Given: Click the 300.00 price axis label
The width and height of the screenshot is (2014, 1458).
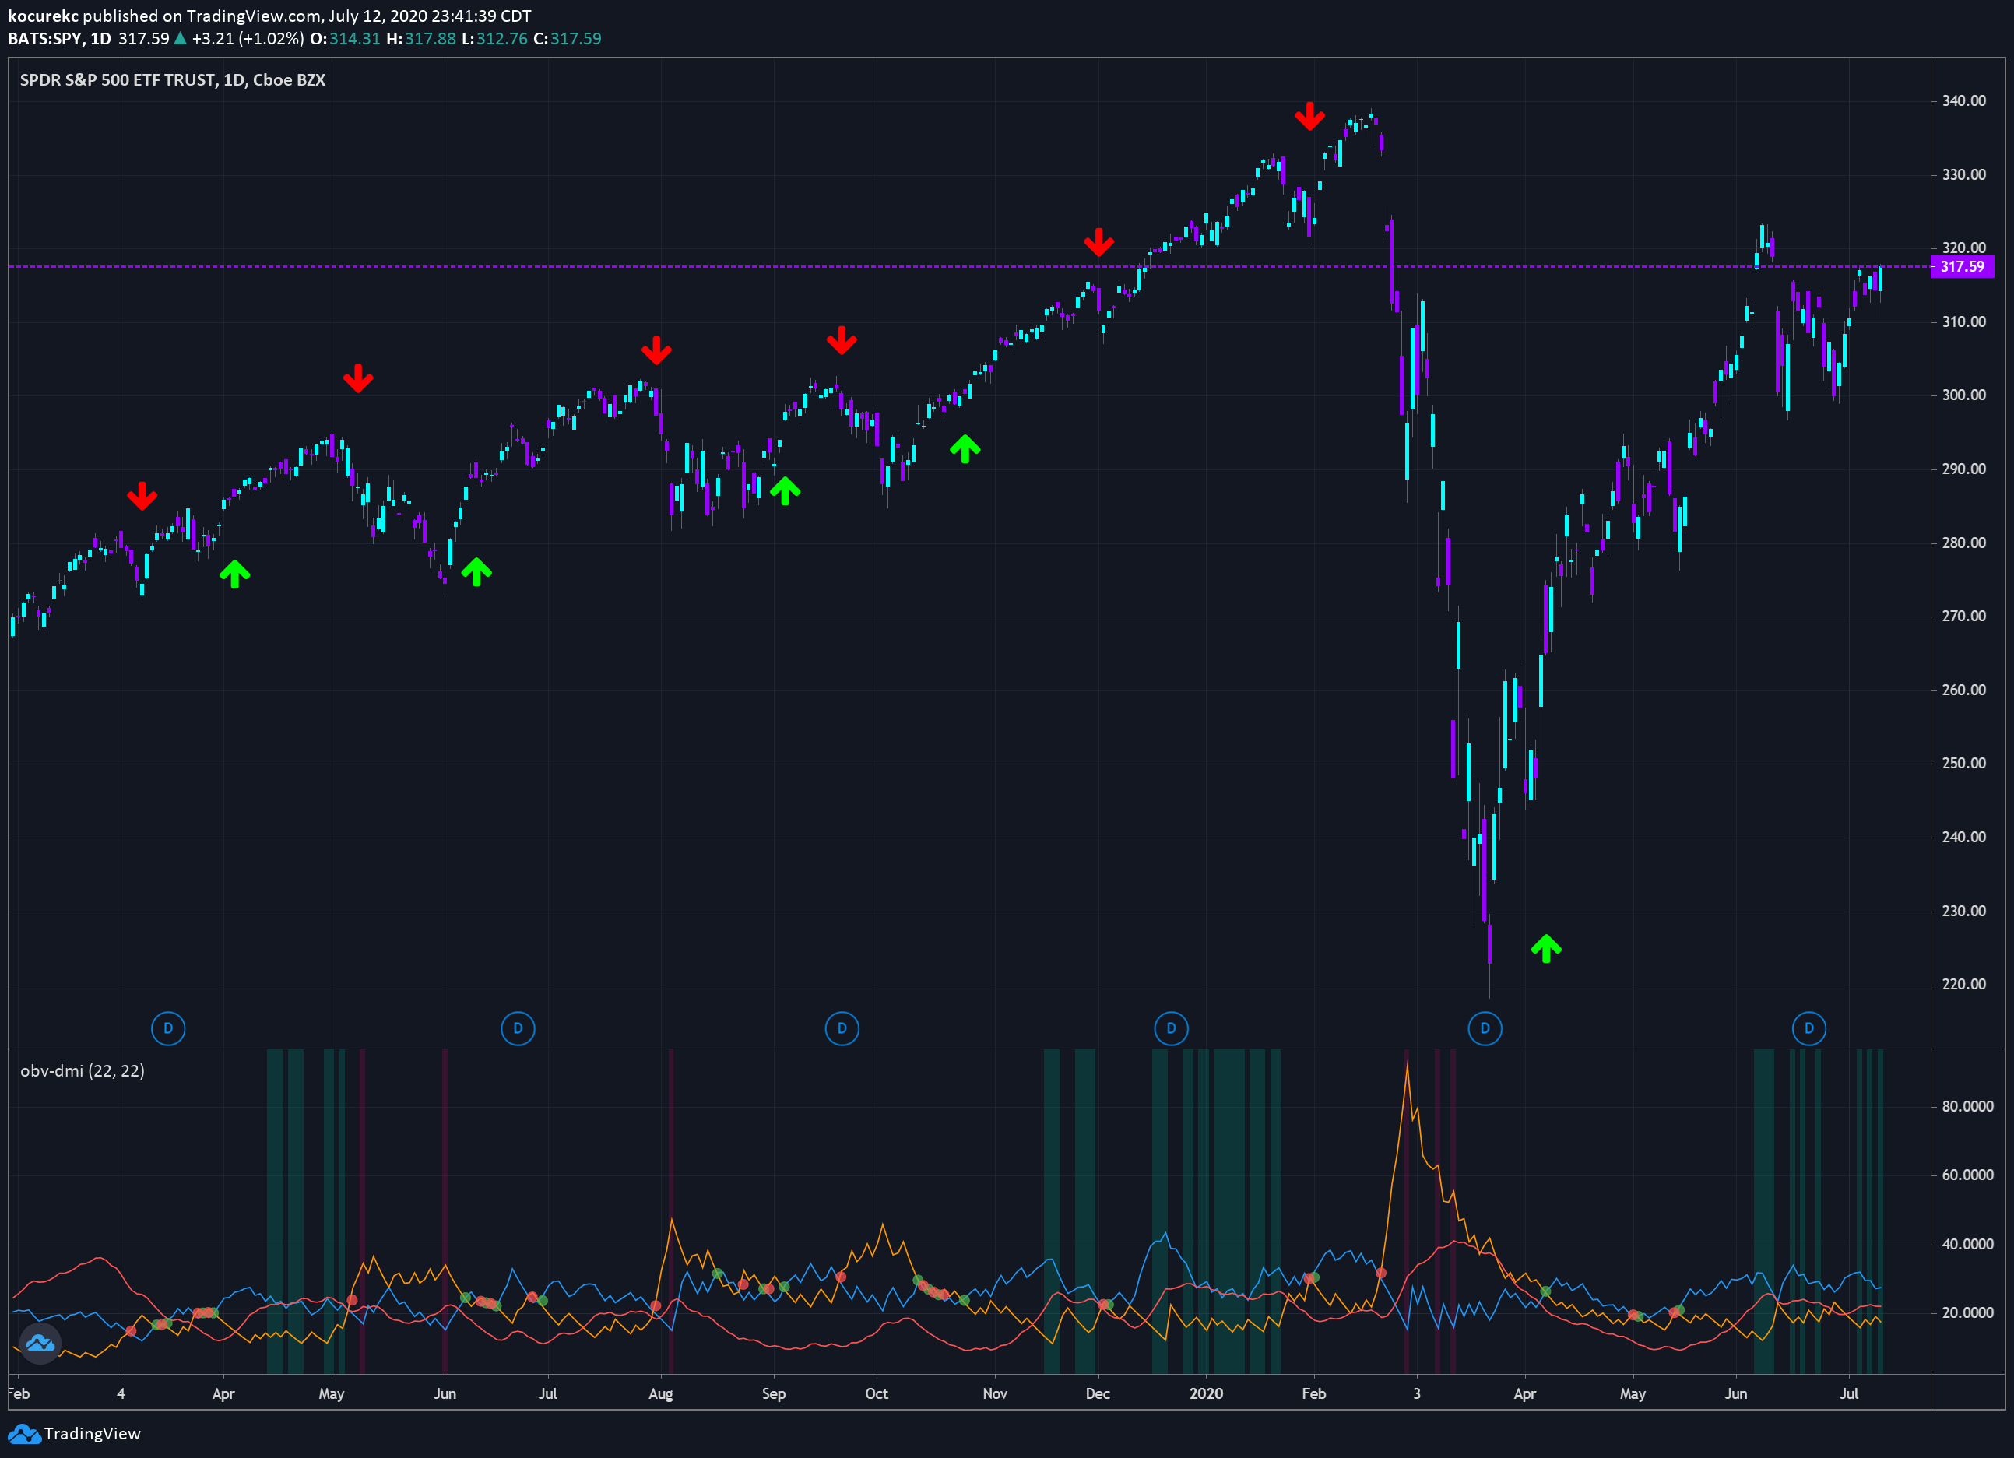Looking at the screenshot, I should pyautogui.click(x=1963, y=395).
